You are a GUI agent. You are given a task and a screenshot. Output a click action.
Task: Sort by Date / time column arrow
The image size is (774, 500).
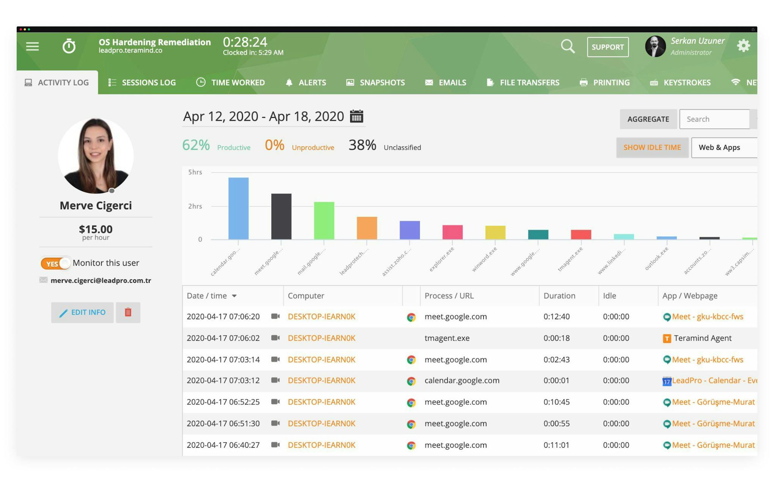click(x=234, y=296)
